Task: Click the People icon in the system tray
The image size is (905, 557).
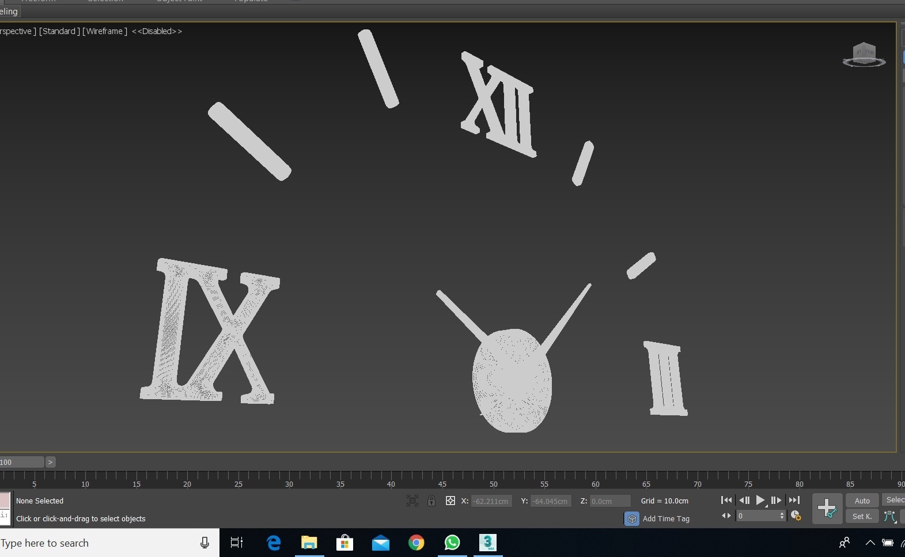Action: pyautogui.click(x=845, y=543)
